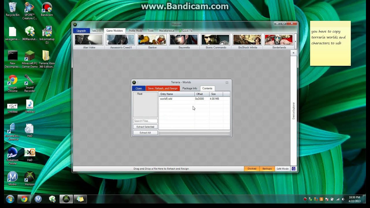This screenshot has width=370, height=208.
Task: Select the Untitled WMA audio file
Action: tap(29, 107)
